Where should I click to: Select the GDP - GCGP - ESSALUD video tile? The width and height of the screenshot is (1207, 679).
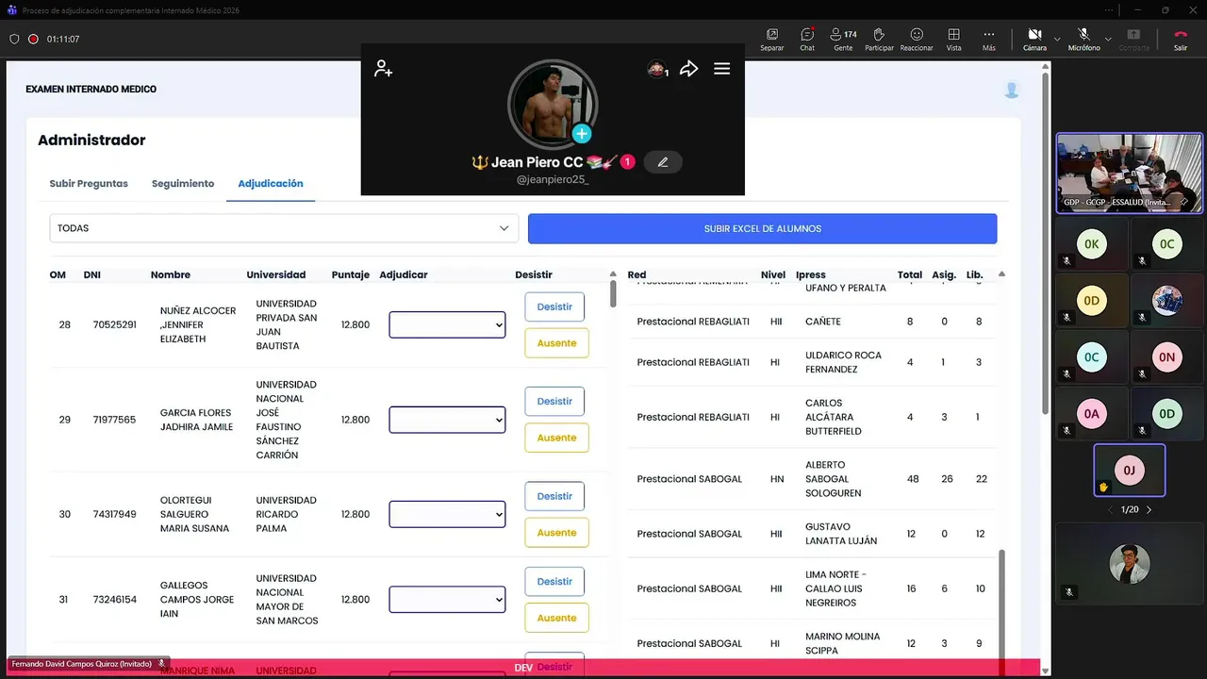1130,173
